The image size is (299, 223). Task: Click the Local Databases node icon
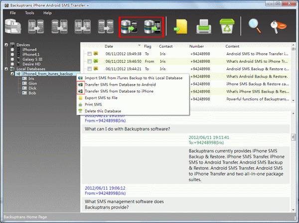point(12,69)
